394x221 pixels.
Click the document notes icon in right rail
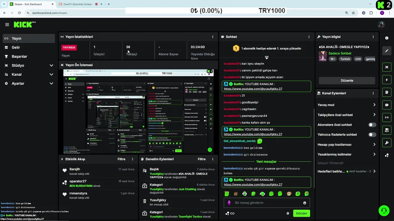tap(387, 92)
